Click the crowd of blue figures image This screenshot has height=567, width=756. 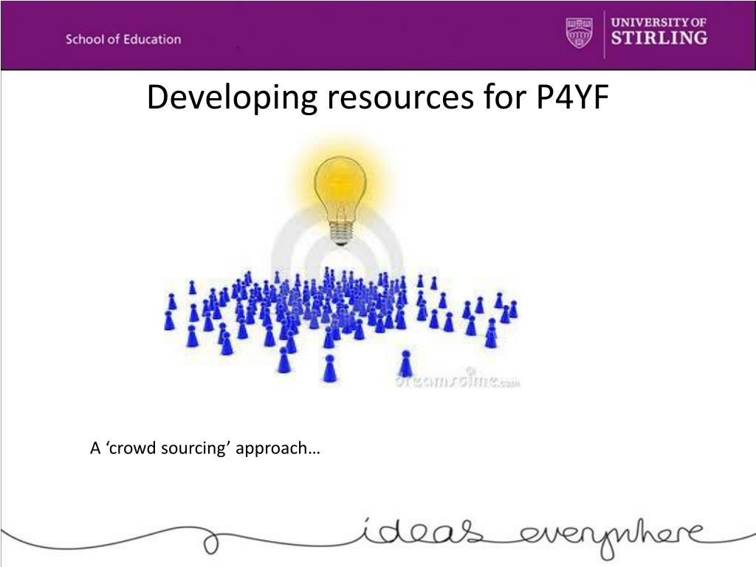click(x=341, y=325)
